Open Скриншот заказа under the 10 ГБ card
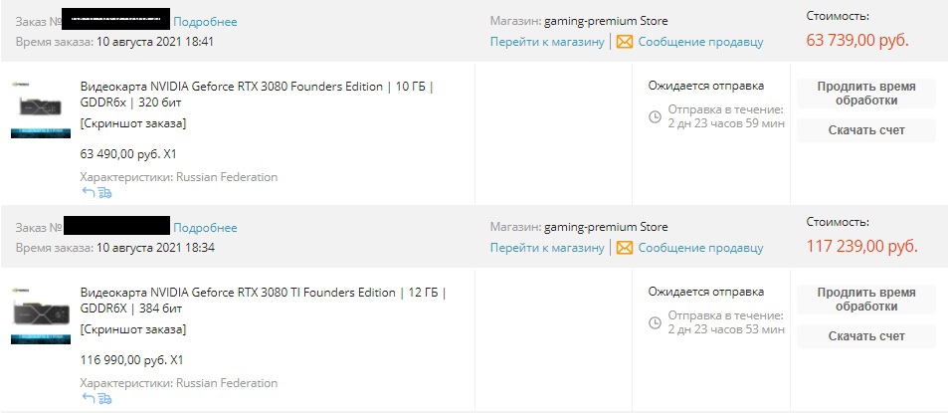The width and height of the screenshot is (948, 413). (x=132, y=123)
